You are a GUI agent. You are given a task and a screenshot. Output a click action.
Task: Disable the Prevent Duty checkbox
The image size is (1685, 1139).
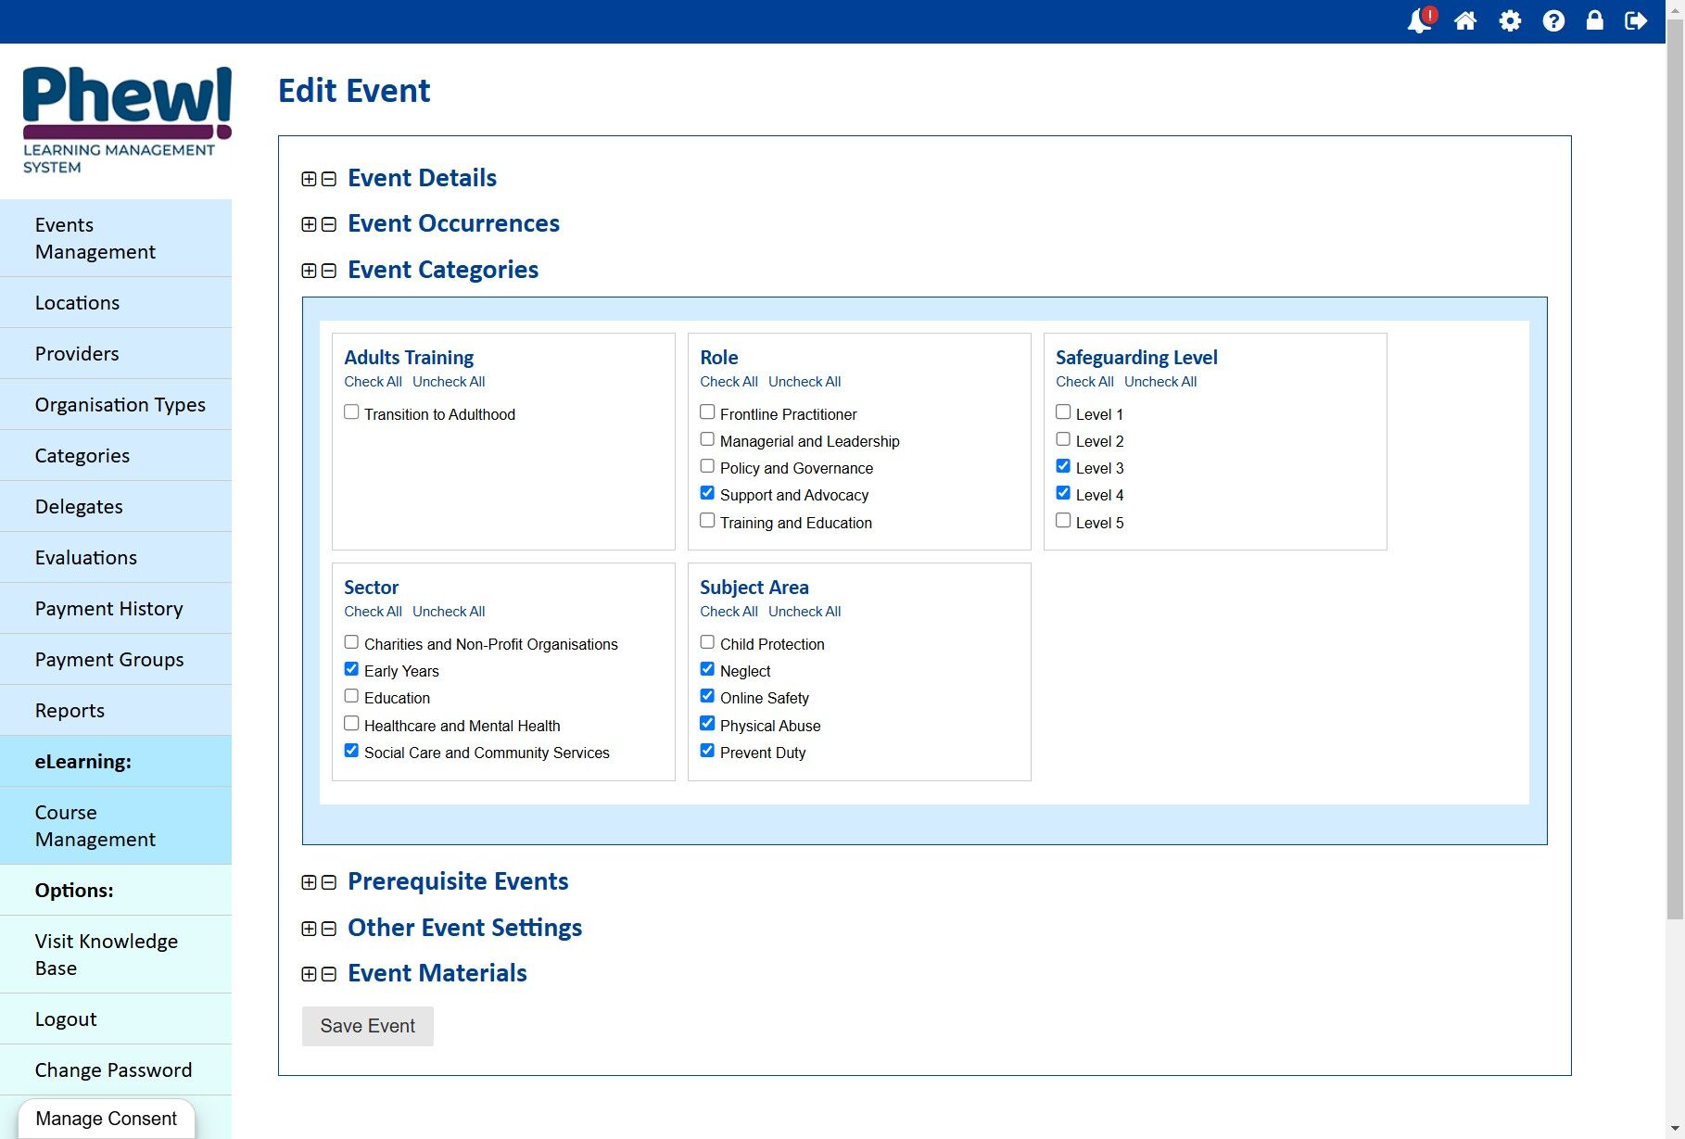[707, 751]
